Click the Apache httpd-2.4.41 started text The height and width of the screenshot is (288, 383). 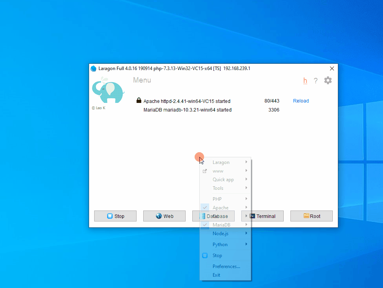pos(187,101)
